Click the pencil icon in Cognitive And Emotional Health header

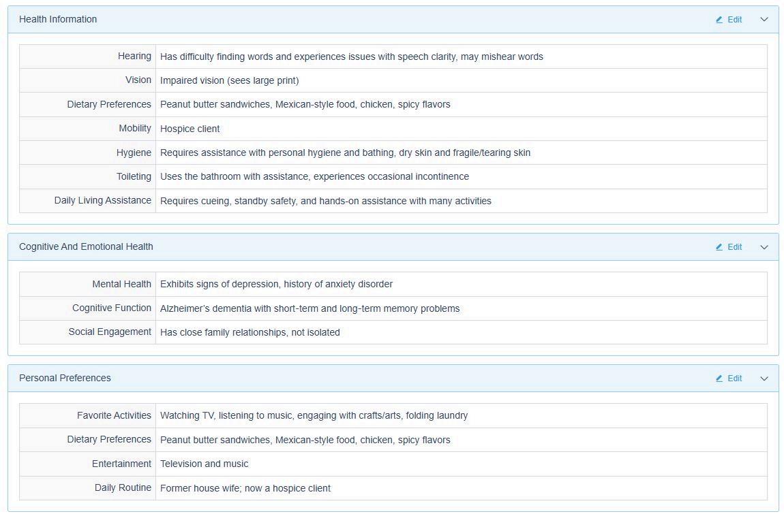point(719,247)
